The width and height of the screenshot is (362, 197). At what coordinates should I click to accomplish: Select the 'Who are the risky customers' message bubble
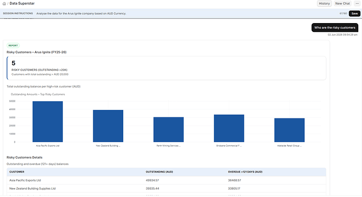coord(335,28)
